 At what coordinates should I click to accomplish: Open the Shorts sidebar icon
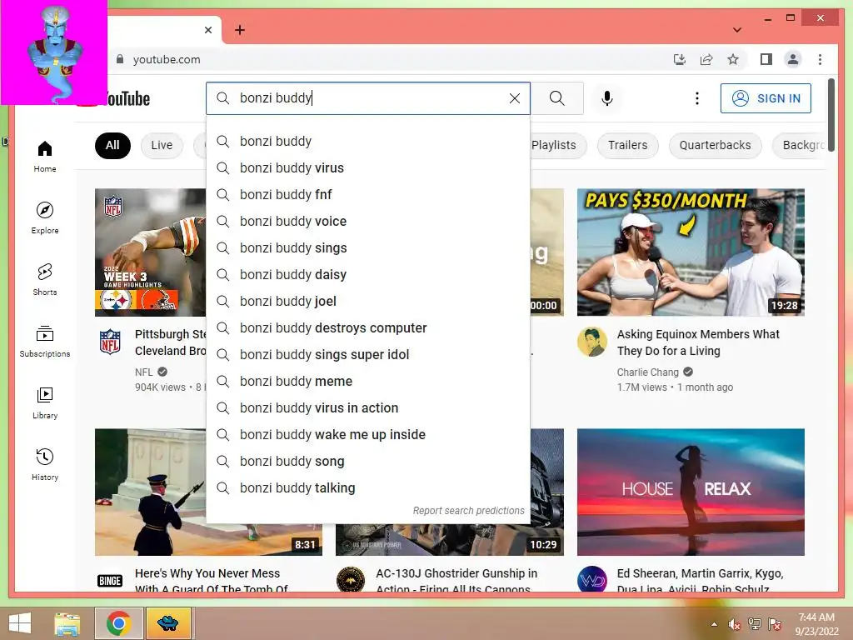point(45,279)
